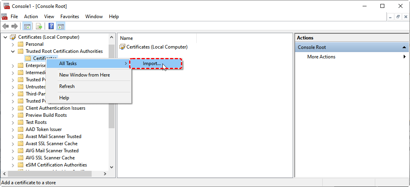
Task: Expand the Personal store node
Action: pos(13,44)
